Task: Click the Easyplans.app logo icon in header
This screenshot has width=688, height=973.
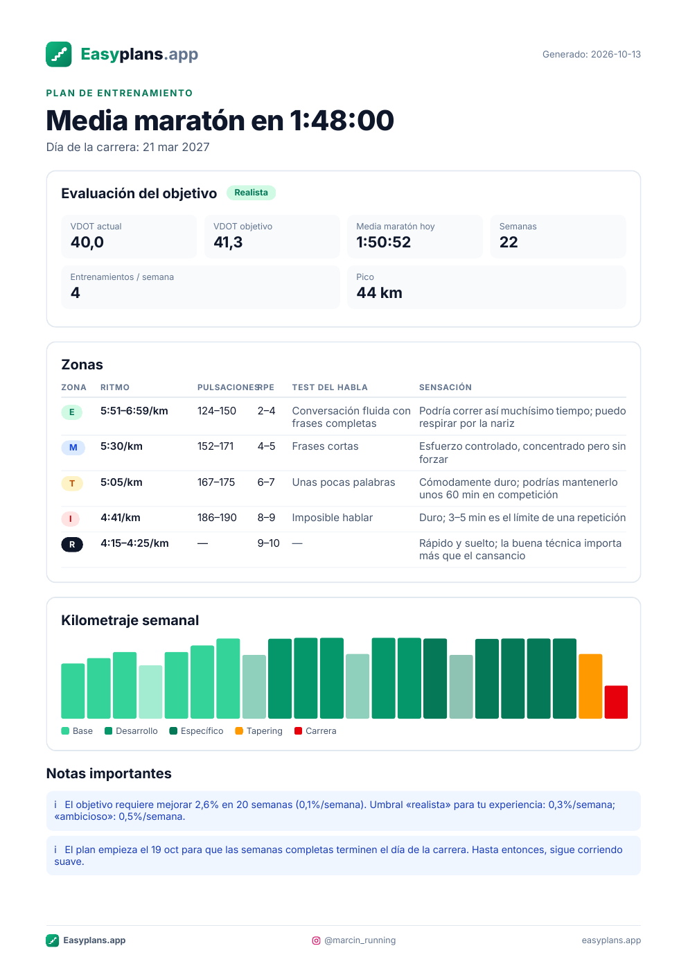Action: 59,54
